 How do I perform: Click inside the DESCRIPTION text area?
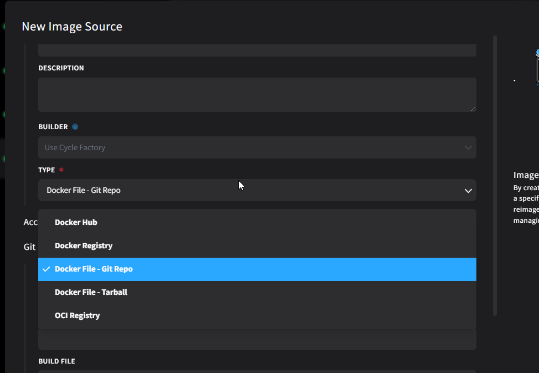[257, 95]
